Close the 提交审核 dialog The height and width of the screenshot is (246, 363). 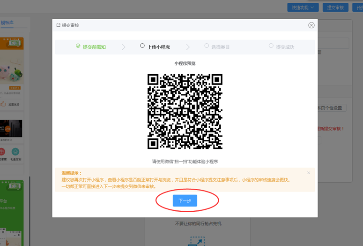click(311, 25)
